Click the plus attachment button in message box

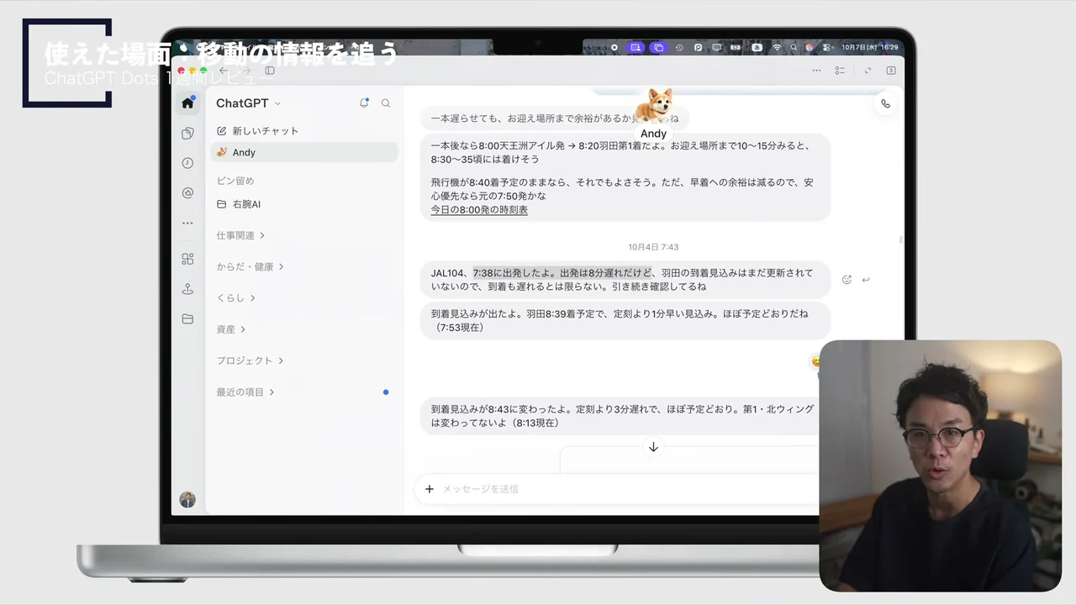[430, 488]
